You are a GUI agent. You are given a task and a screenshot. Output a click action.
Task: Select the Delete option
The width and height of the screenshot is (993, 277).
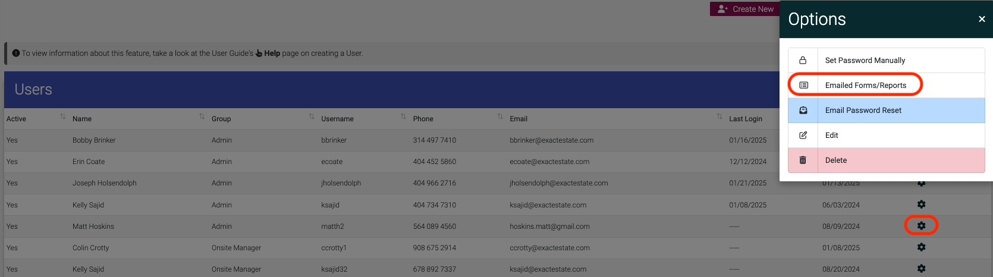point(886,160)
